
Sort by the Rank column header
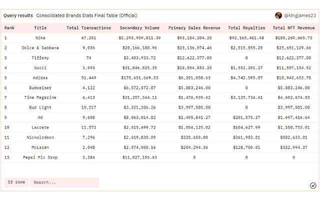9,28
